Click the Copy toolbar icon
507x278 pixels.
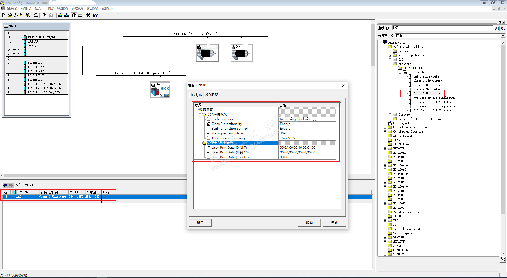(x=45, y=15)
